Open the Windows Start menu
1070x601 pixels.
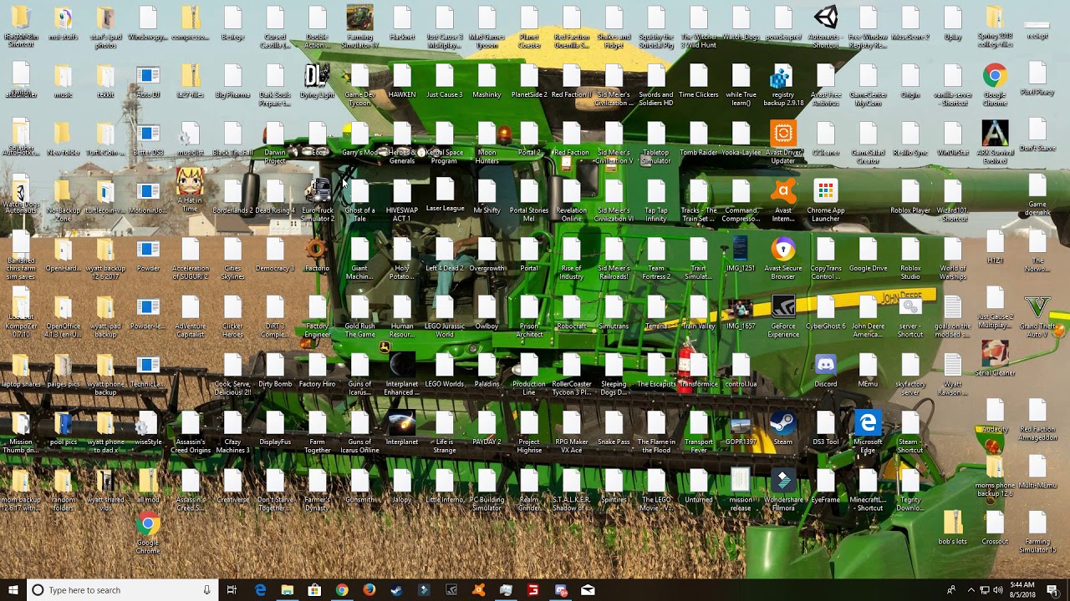[13, 590]
